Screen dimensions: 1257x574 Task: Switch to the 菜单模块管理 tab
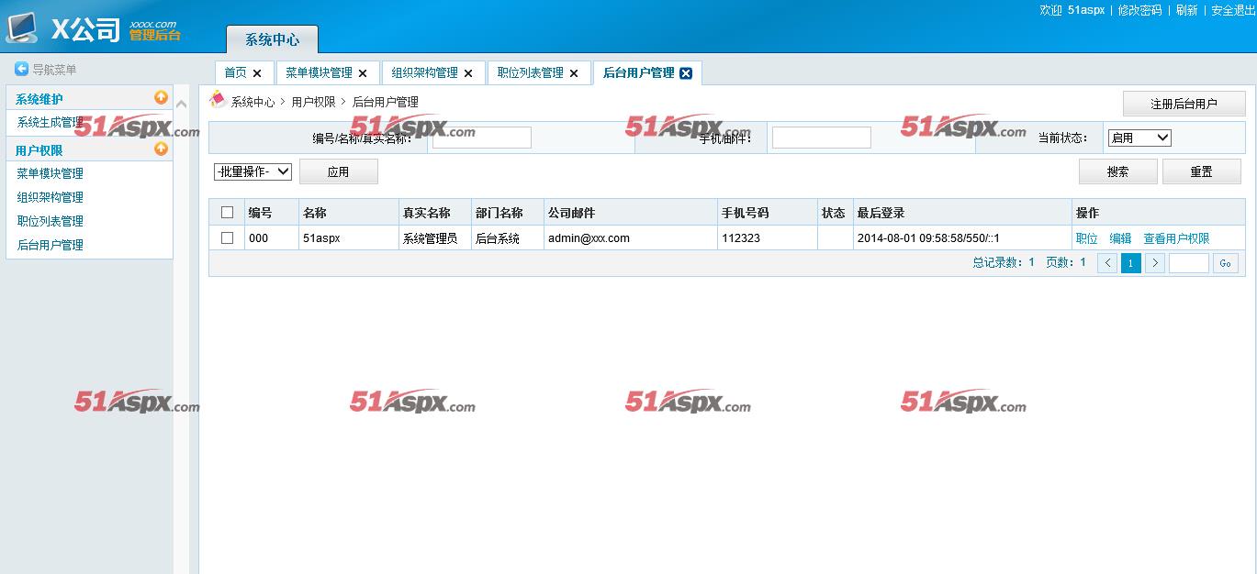(x=319, y=72)
